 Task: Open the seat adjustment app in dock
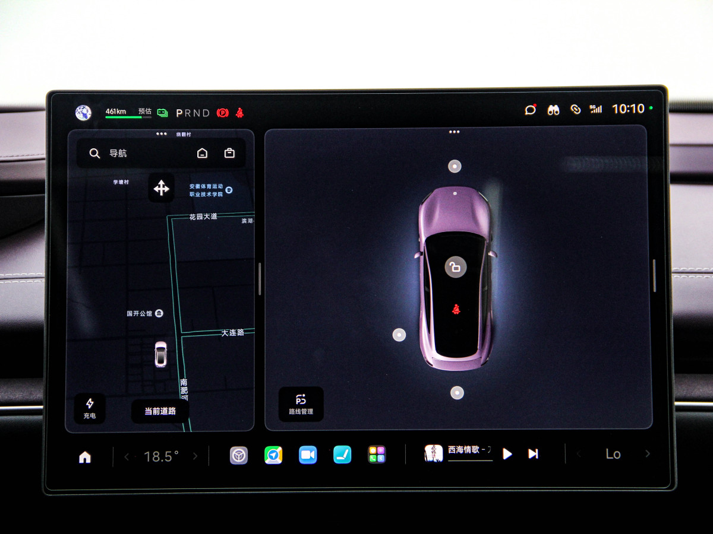(x=342, y=455)
